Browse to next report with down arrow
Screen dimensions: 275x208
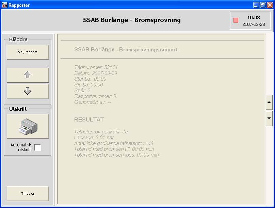pos(28,91)
